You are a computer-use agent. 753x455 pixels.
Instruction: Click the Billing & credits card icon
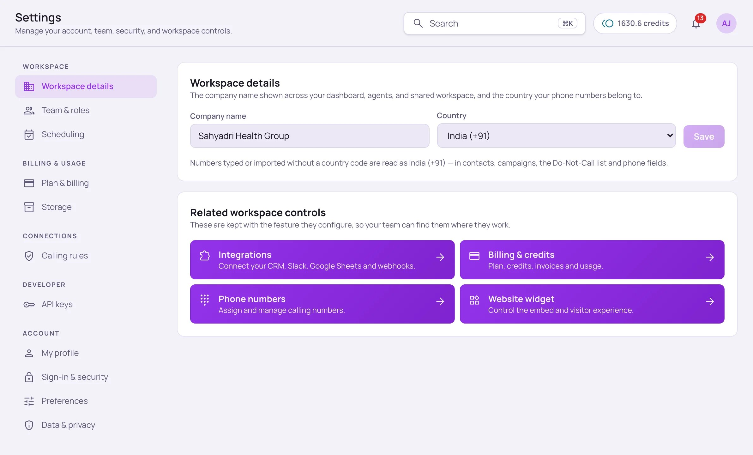pos(474,255)
